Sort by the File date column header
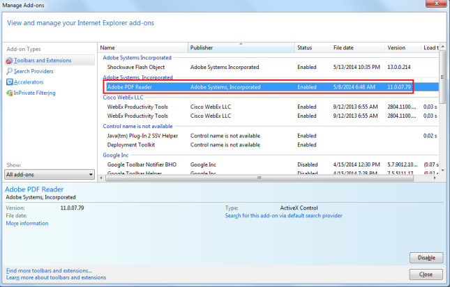 click(x=358, y=47)
